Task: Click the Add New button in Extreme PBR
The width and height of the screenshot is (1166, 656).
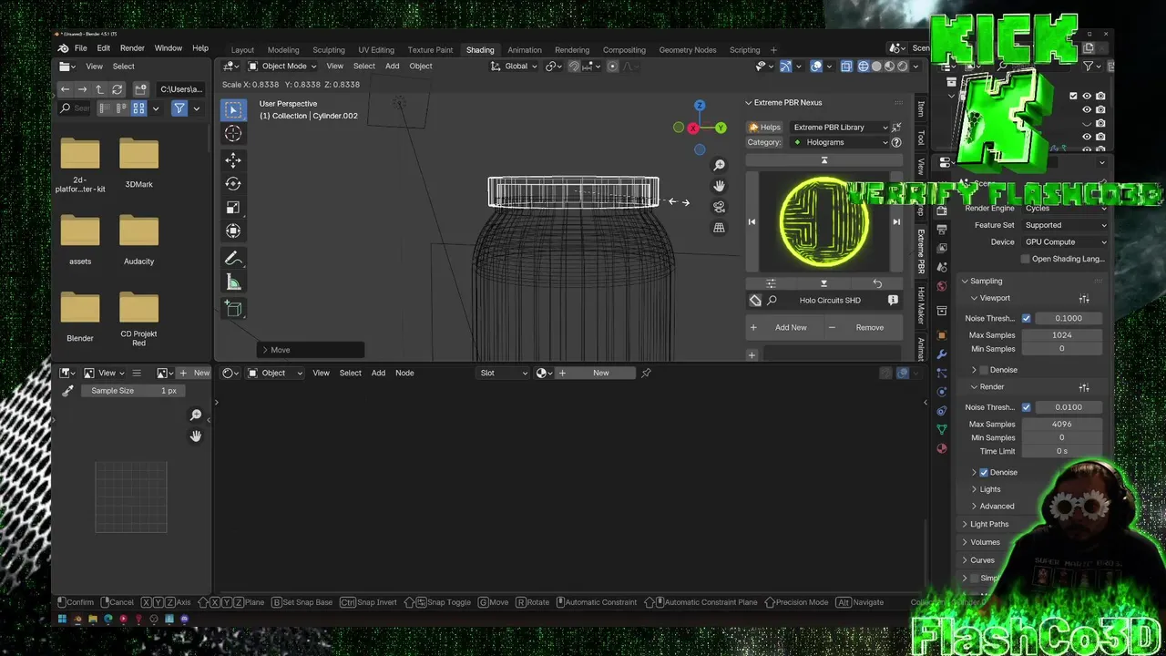Action: click(x=783, y=327)
